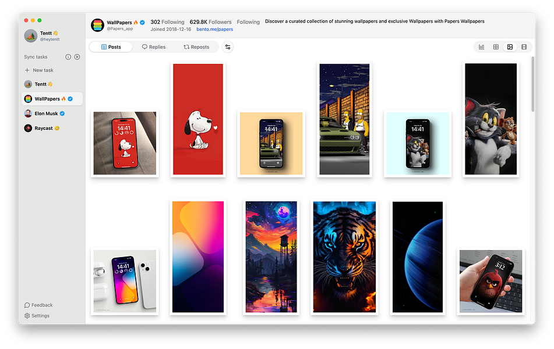This screenshot has width=554, height=349.
Task: Open the Simpsons green car wallpaper
Action: tap(344, 119)
